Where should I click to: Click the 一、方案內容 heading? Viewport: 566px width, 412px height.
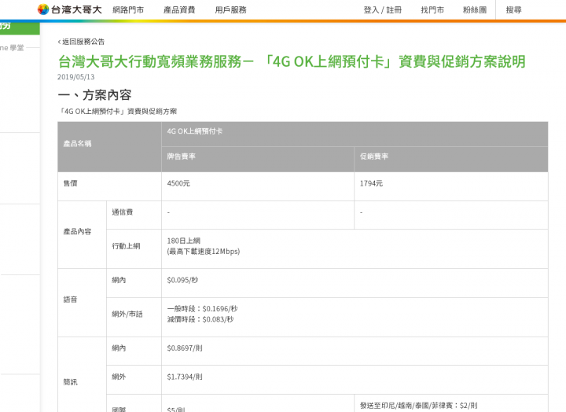(x=94, y=95)
